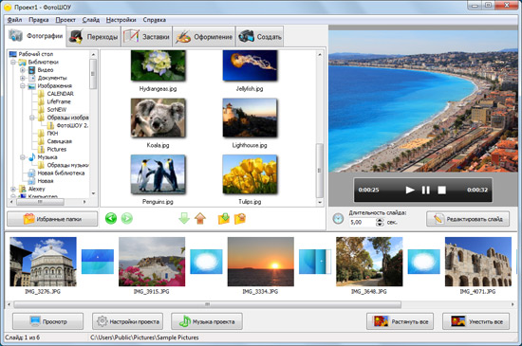Select the Tulips.jpg thumbnail
This screenshot has width=522, height=346.
click(x=250, y=174)
